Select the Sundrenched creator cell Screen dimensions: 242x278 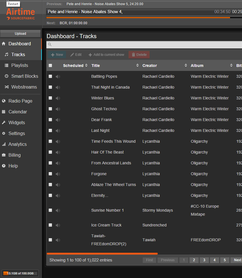(154, 225)
